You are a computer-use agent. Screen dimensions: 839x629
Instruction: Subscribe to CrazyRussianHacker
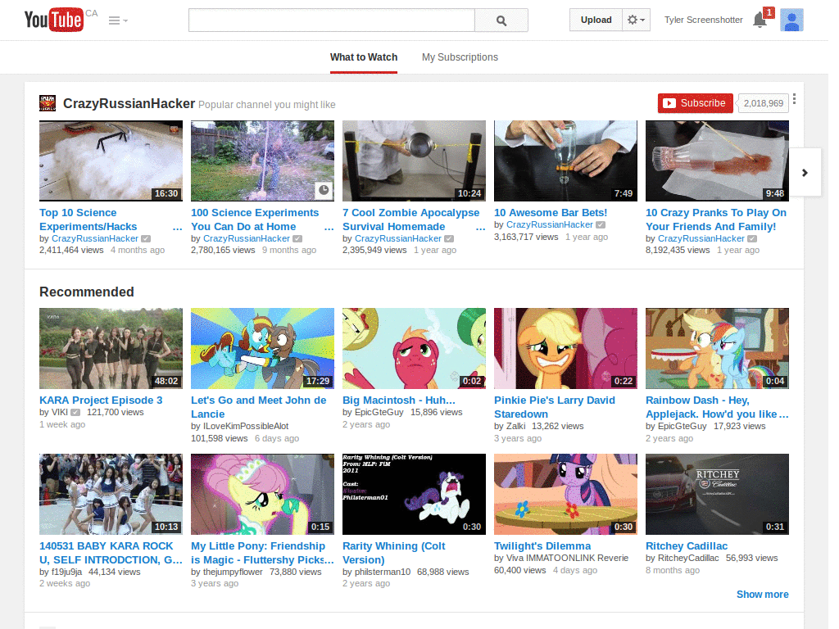tap(695, 103)
